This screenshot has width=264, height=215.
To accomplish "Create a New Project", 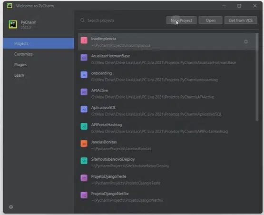I will 181,20.
